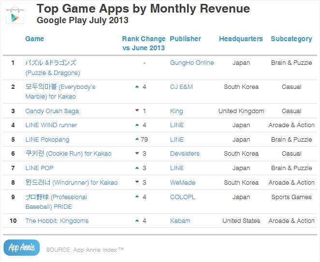Select the Kabam publisher link
The width and height of the screenshot is (320, 262).
pos(180,221)
